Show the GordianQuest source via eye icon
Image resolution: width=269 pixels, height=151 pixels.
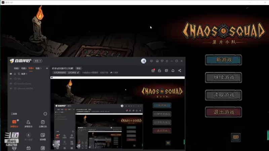pyautogui.click(x=11, y=84)
